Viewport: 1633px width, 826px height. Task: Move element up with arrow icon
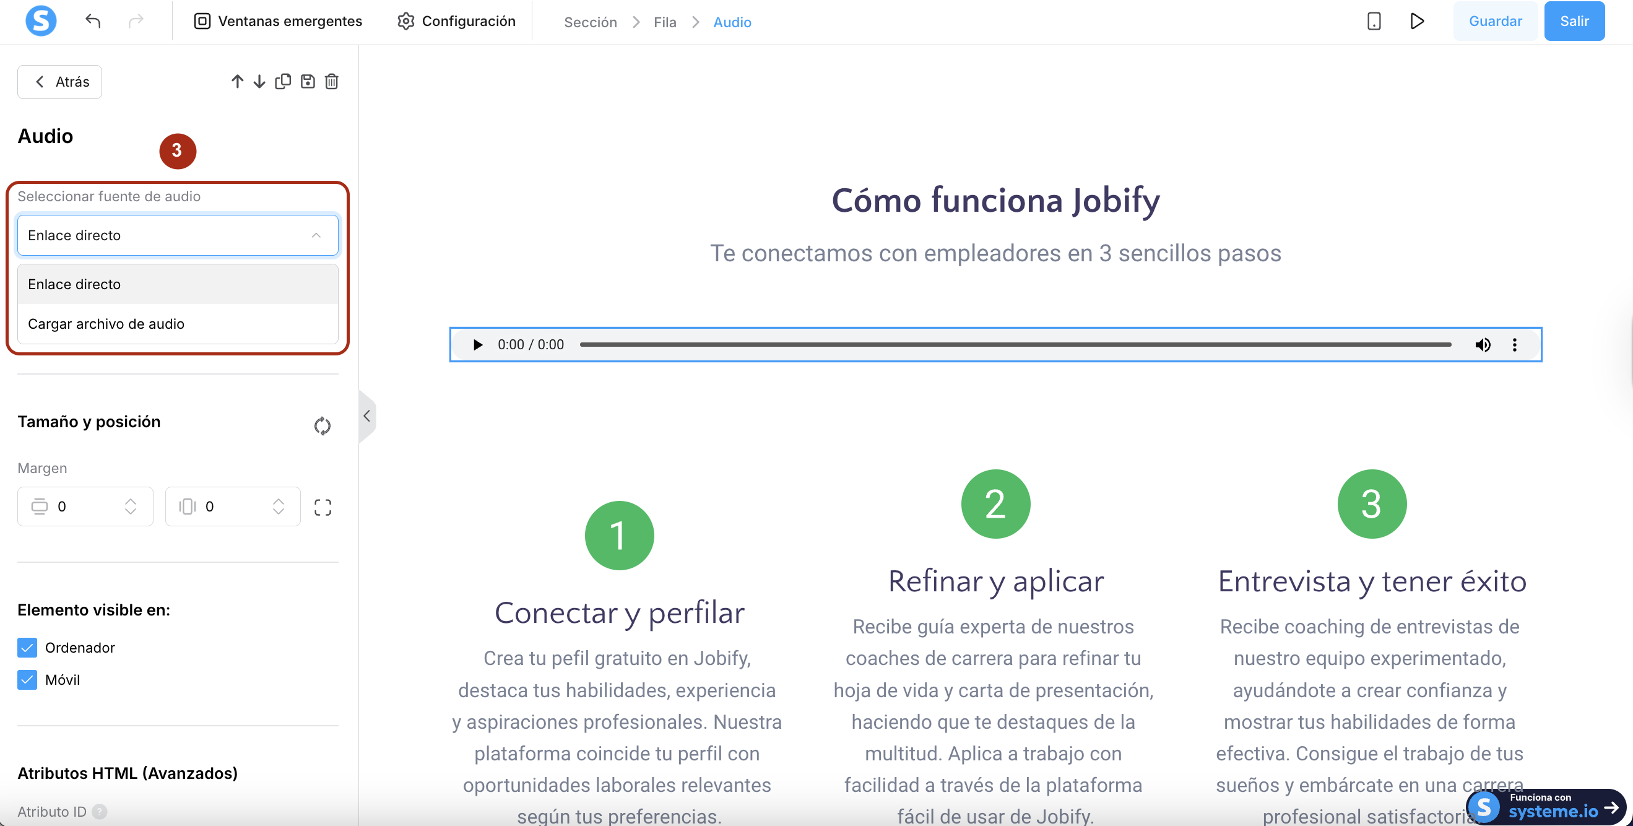click(237, 81)
